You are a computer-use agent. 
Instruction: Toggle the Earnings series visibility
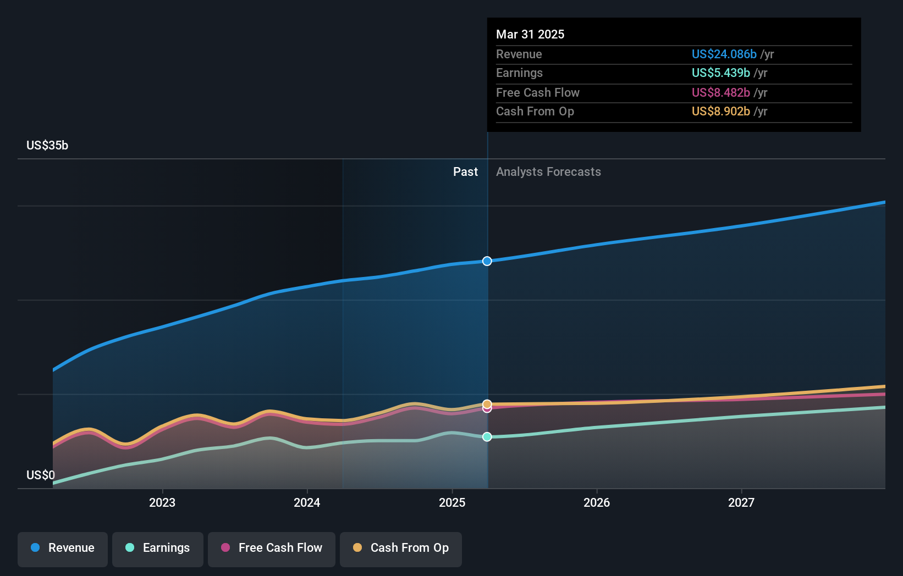coord(158,548)
